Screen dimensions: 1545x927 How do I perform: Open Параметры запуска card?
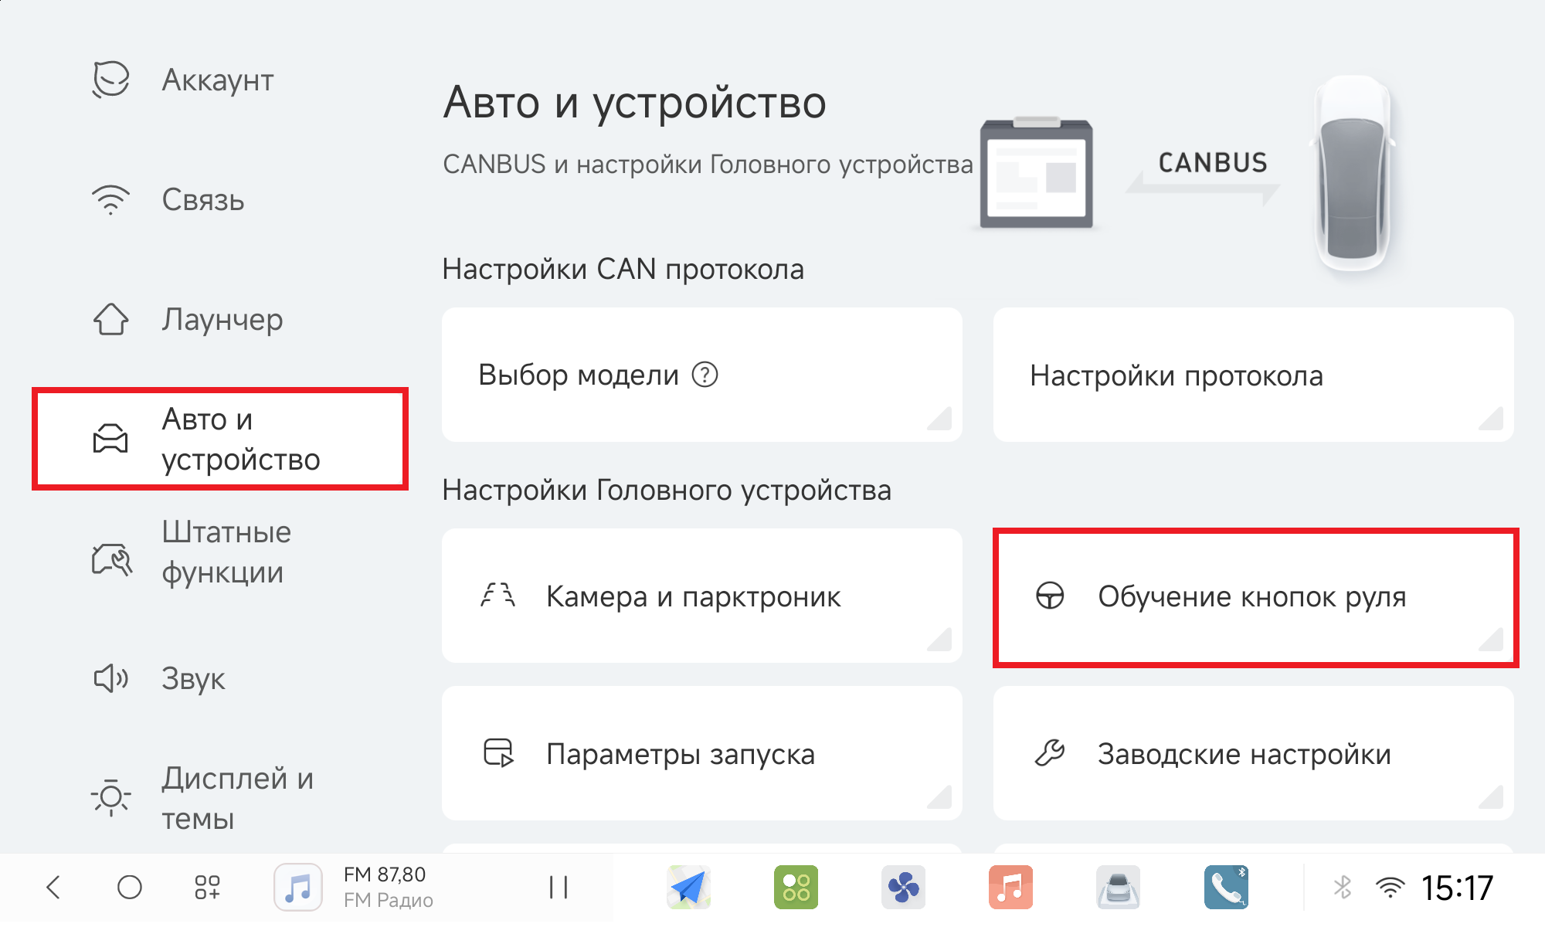point(702,753)
